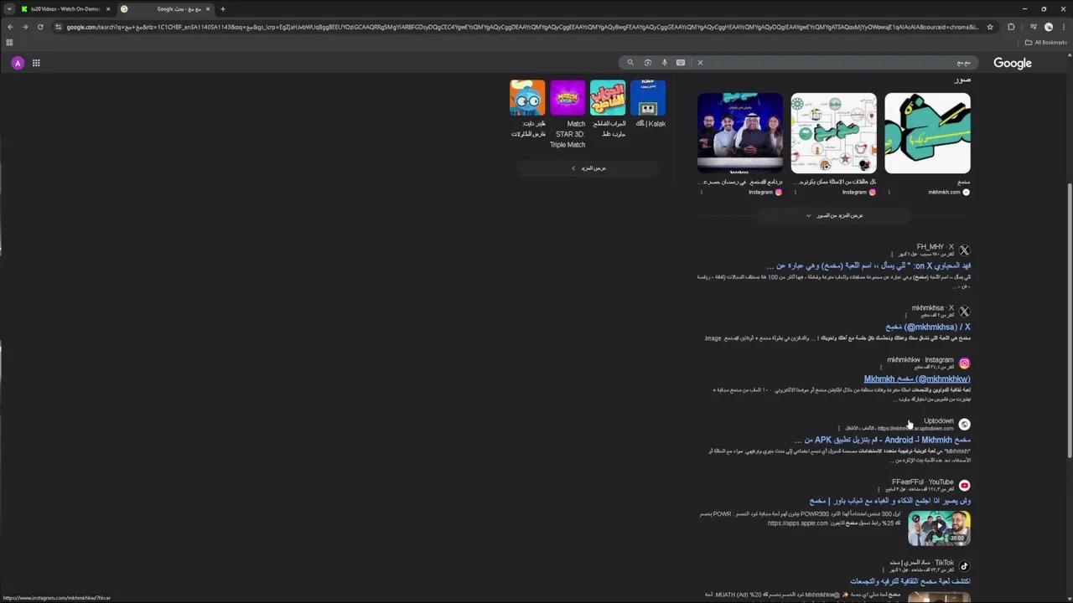This screenshot has height=603, width=1073.
Task: Open the Instagram diagram image result
Action: pos(833,133)
